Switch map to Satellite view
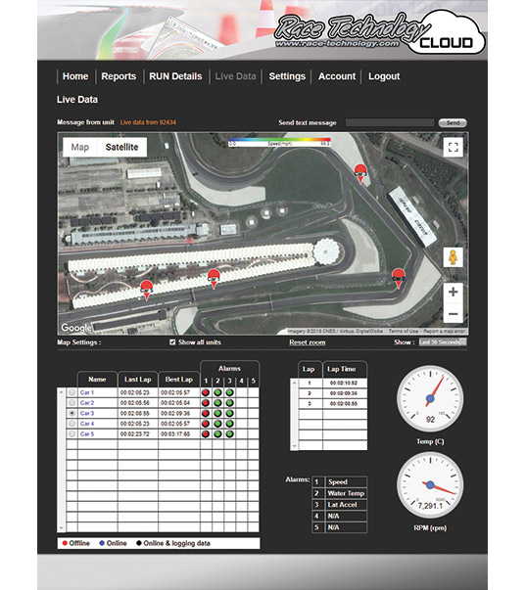Viewport: 526px width, 590px height. [121, 147]
